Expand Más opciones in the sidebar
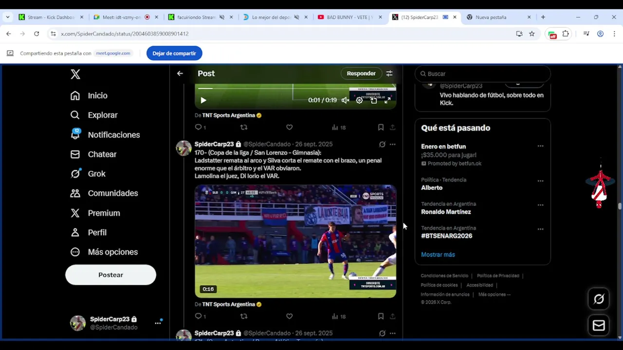 tap(104, 252)
